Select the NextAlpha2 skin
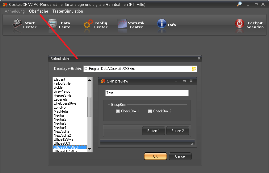Image resolution: width=269 pixels, height=173 pixels. coord(70,135)
